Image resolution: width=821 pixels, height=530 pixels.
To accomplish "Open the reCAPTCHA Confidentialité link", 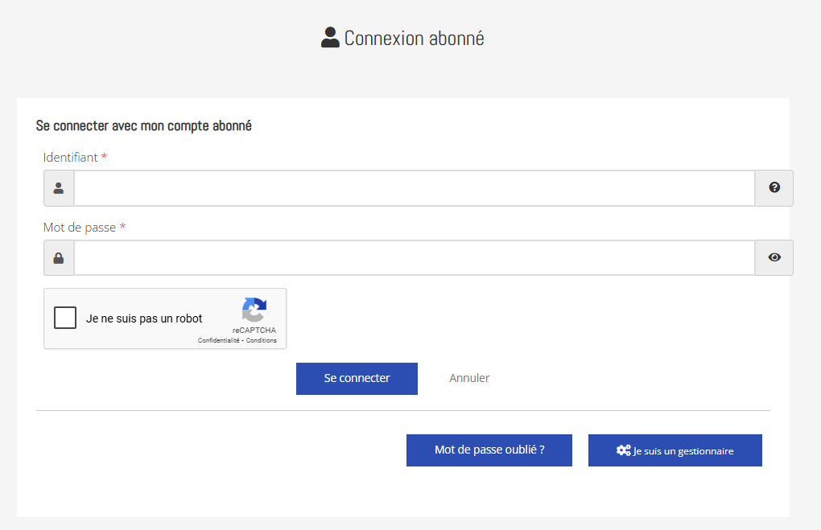I will click(x=219, y=340).
